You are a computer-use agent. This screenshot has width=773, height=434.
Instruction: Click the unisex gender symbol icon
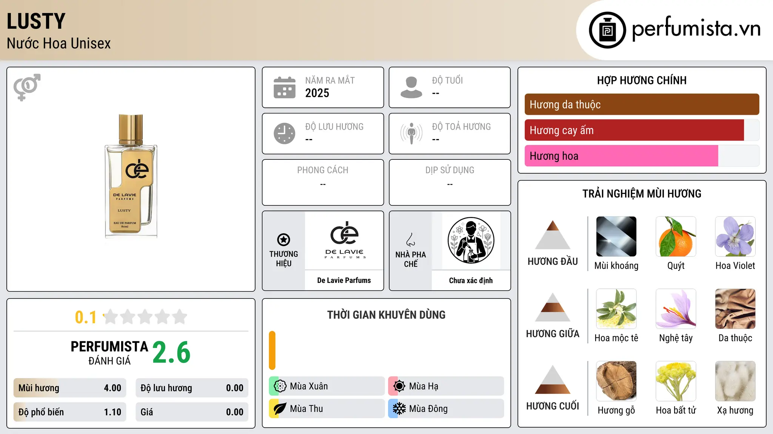coord(27,87)
